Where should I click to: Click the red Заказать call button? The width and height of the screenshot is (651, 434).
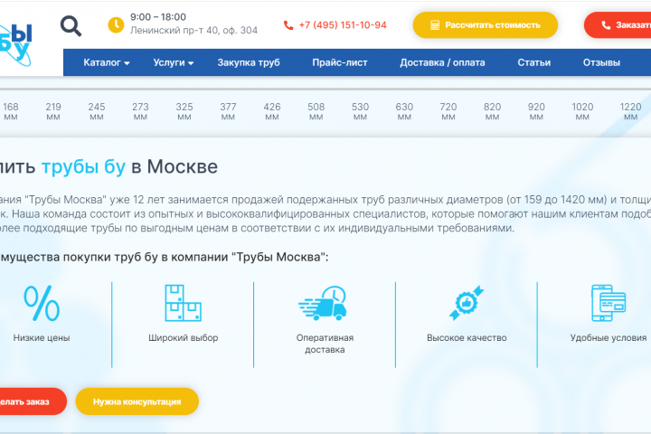pyautogui.click(x=618, y=25)
